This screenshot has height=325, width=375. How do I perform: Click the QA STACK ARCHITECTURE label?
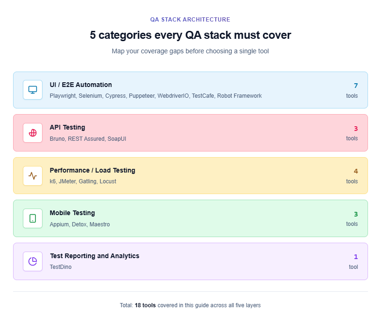click(190, 20)
